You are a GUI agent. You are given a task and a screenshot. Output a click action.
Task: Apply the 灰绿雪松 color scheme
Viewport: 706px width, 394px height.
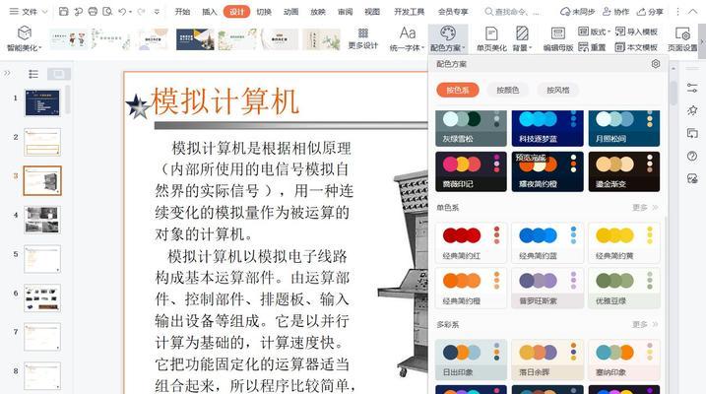pos(471,128)
